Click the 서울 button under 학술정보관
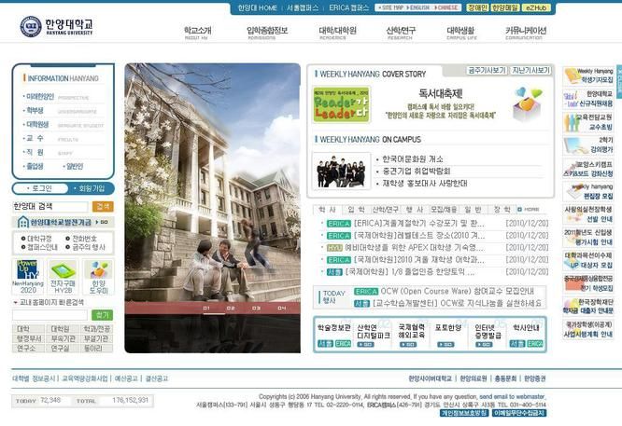Image resolution: width=622 pixels, height=426 pixels. point(325,344)
